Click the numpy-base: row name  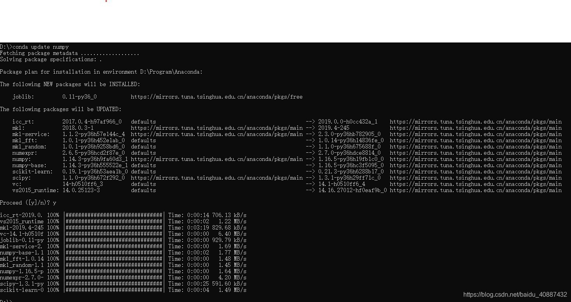pos(30,165)
